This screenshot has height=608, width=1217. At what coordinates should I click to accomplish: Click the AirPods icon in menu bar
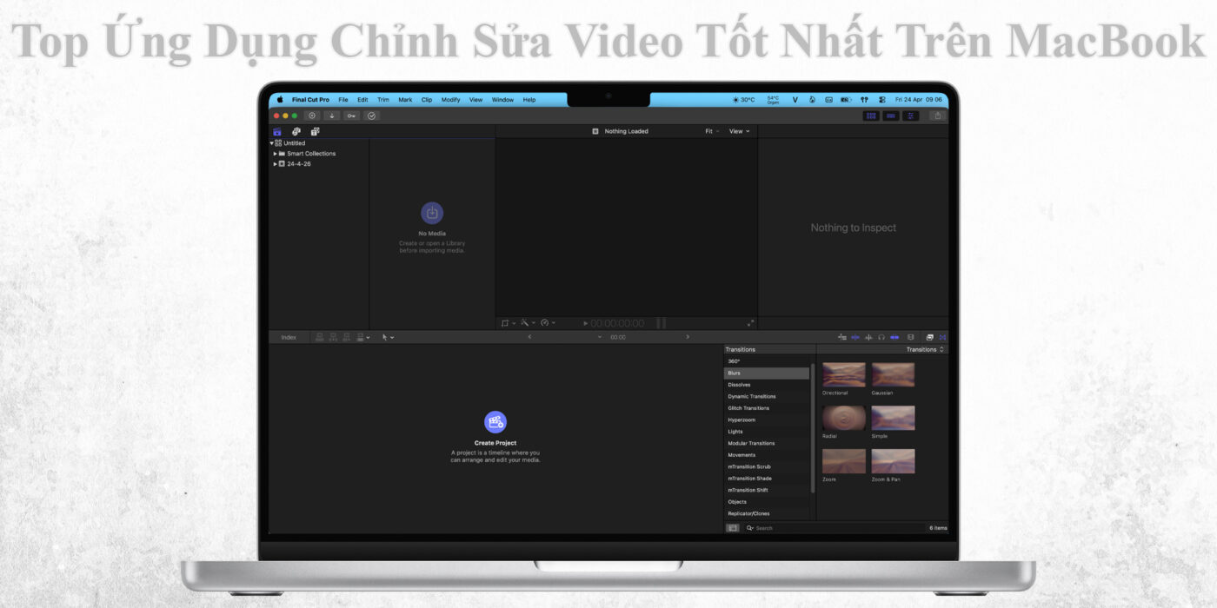pyautogui.click(x=864, y=100)
